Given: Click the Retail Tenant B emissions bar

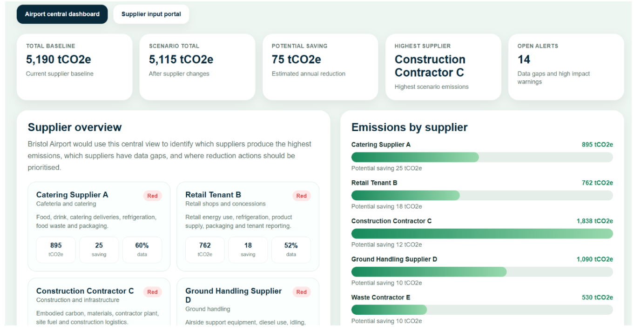Looking at the screenshot, I should (x=482, y=195).
